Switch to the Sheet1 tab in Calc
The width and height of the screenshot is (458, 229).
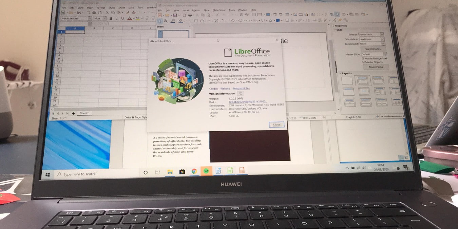(x=84, y=113)
